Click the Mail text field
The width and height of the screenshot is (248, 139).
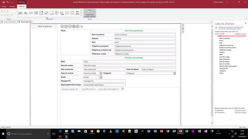[145, 42]
